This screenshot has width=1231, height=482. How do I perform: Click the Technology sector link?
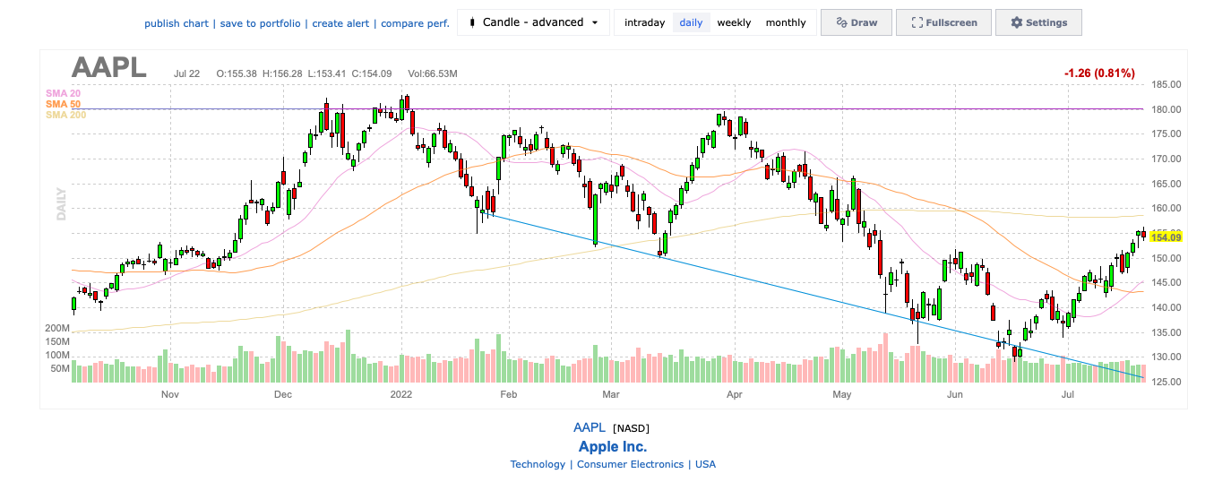pyautogui.click(x=538, y=464)
